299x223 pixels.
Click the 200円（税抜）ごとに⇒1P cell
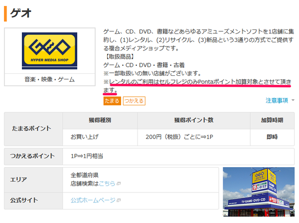click(x=194, y=137)
